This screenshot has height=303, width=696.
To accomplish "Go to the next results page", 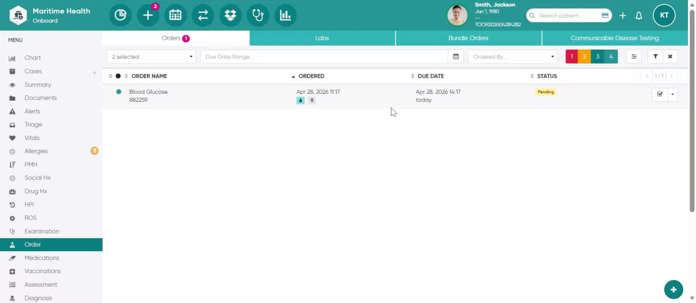I will coord(672,76).
